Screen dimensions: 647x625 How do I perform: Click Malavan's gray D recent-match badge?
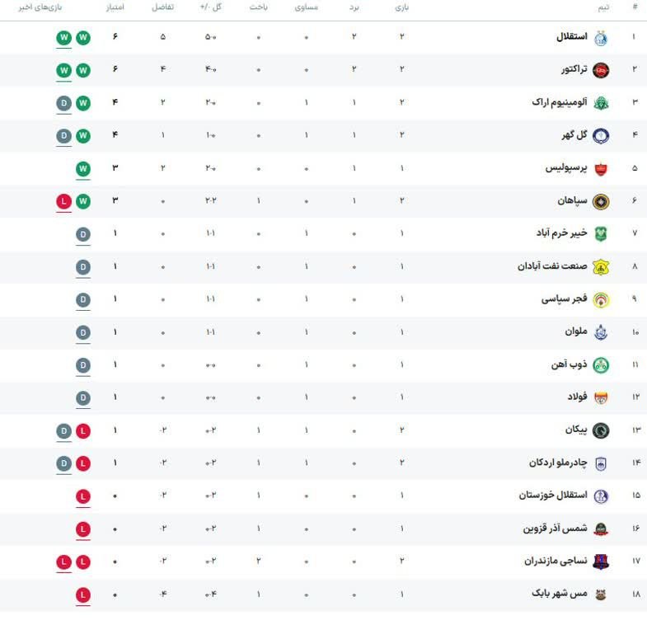[x=83, y=333]
